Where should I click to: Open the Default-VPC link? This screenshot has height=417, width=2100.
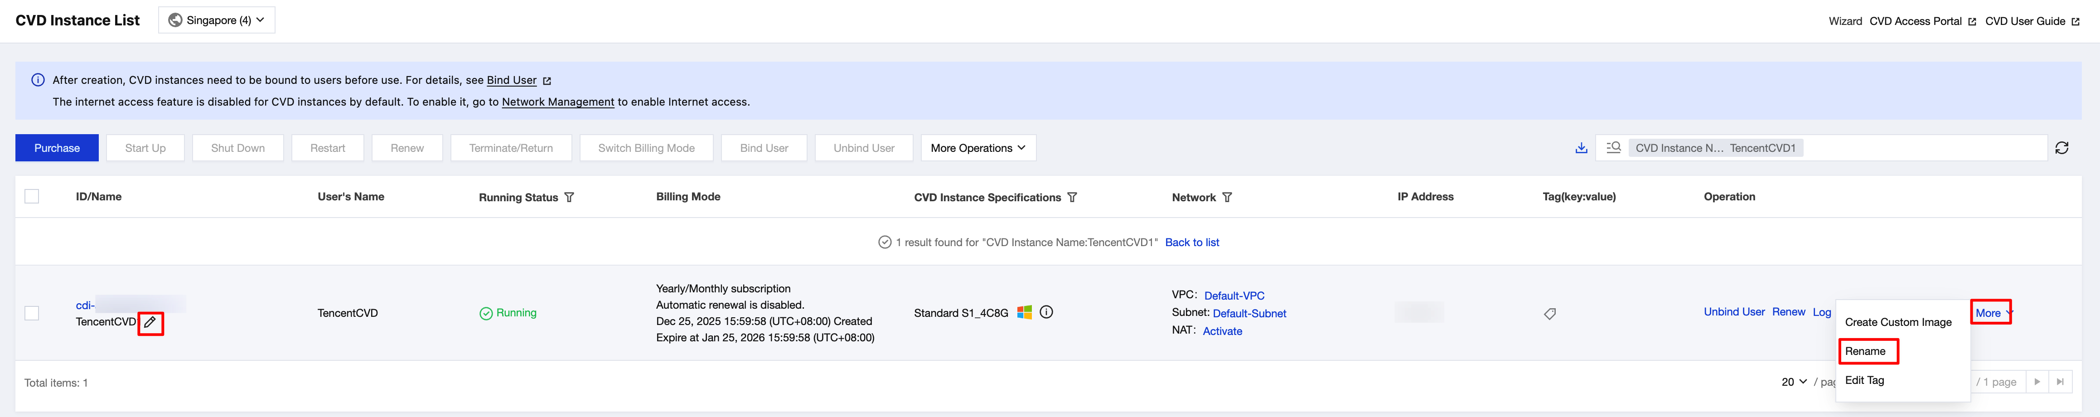(x=1234, y=296)
